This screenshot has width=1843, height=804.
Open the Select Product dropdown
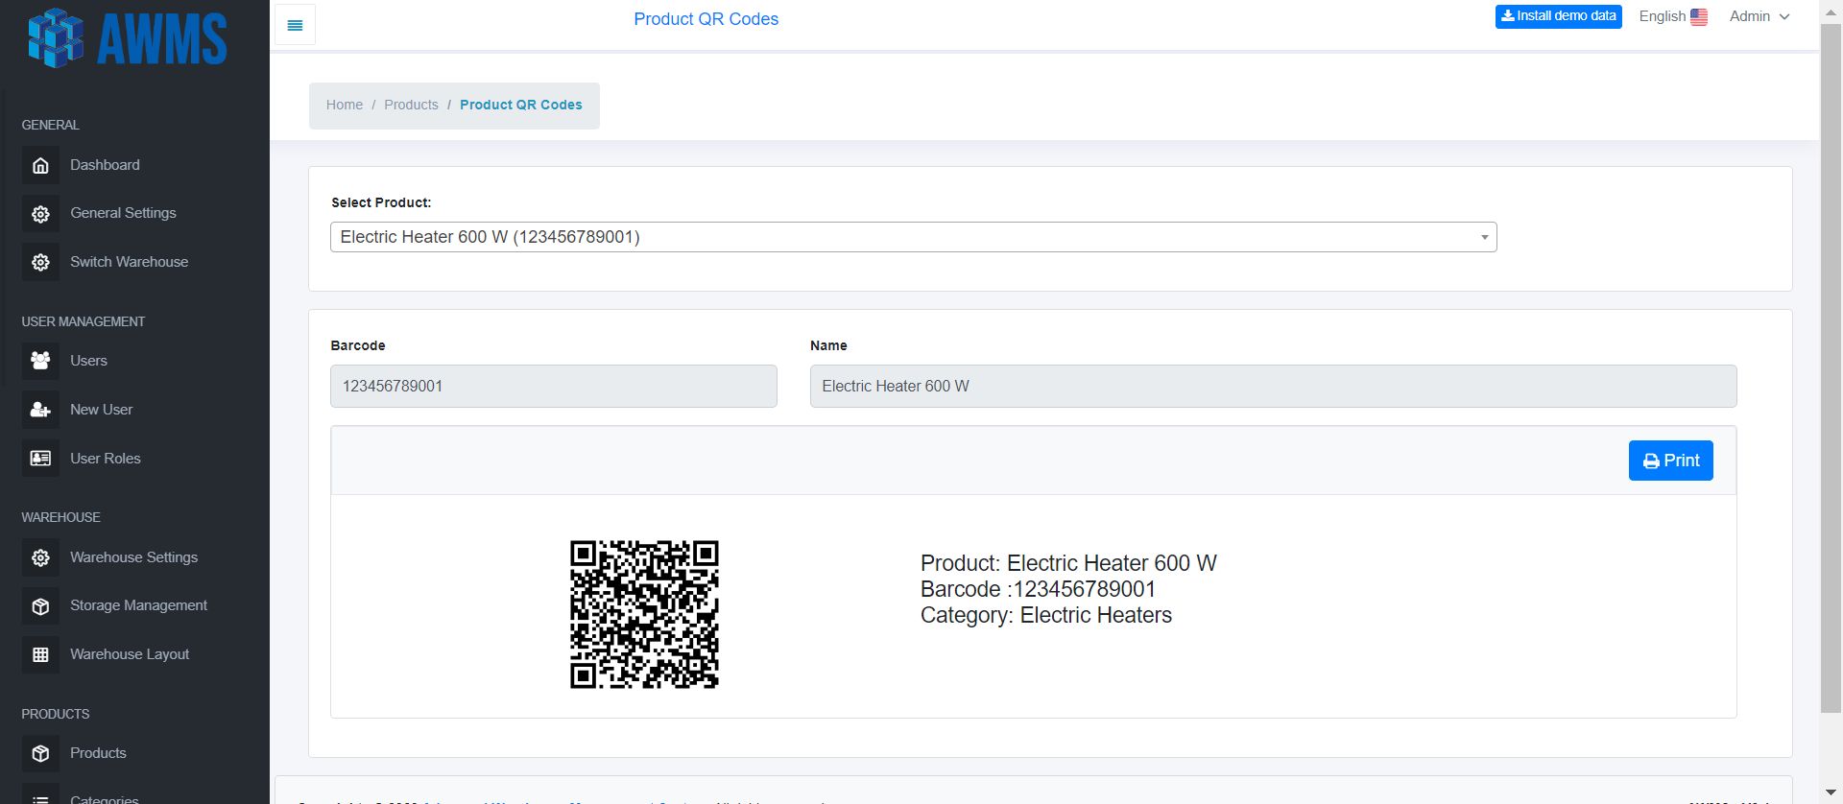click(913, 237)
